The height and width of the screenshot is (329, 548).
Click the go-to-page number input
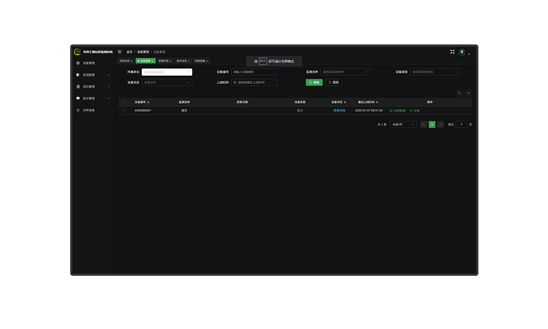(461, 124)
